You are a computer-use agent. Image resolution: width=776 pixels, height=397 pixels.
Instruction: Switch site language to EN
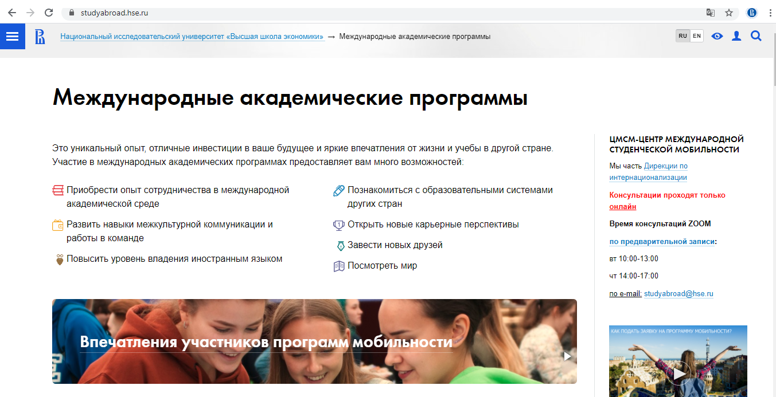[x=697, y=36]
